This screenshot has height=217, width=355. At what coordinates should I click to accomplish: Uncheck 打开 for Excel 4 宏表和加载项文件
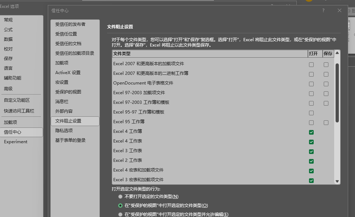(311, 171)
